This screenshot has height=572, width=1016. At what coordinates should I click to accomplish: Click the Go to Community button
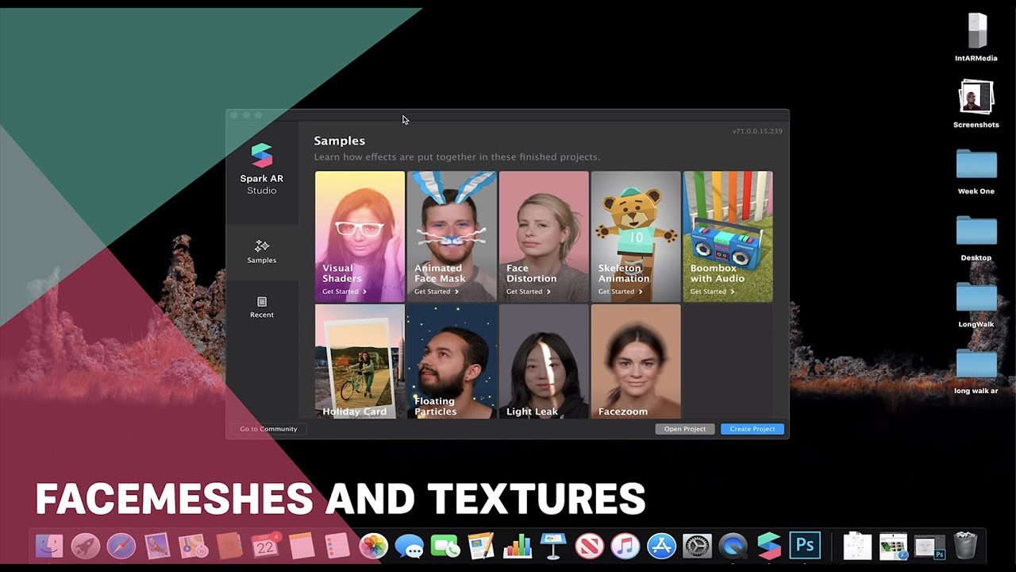click(268, 429)
